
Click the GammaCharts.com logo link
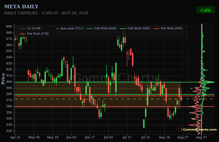click(x=199, y=130)
